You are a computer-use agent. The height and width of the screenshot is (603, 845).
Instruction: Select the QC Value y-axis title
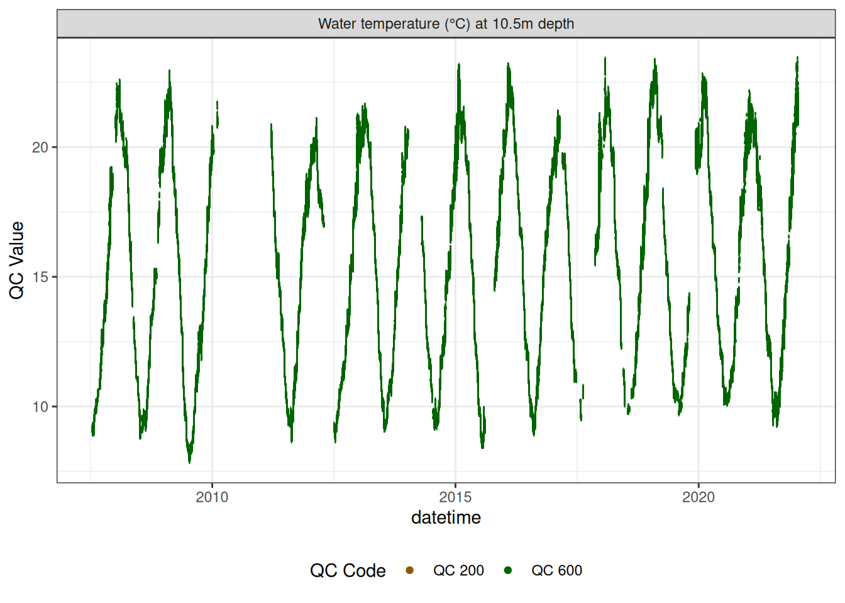pos(17,260)
